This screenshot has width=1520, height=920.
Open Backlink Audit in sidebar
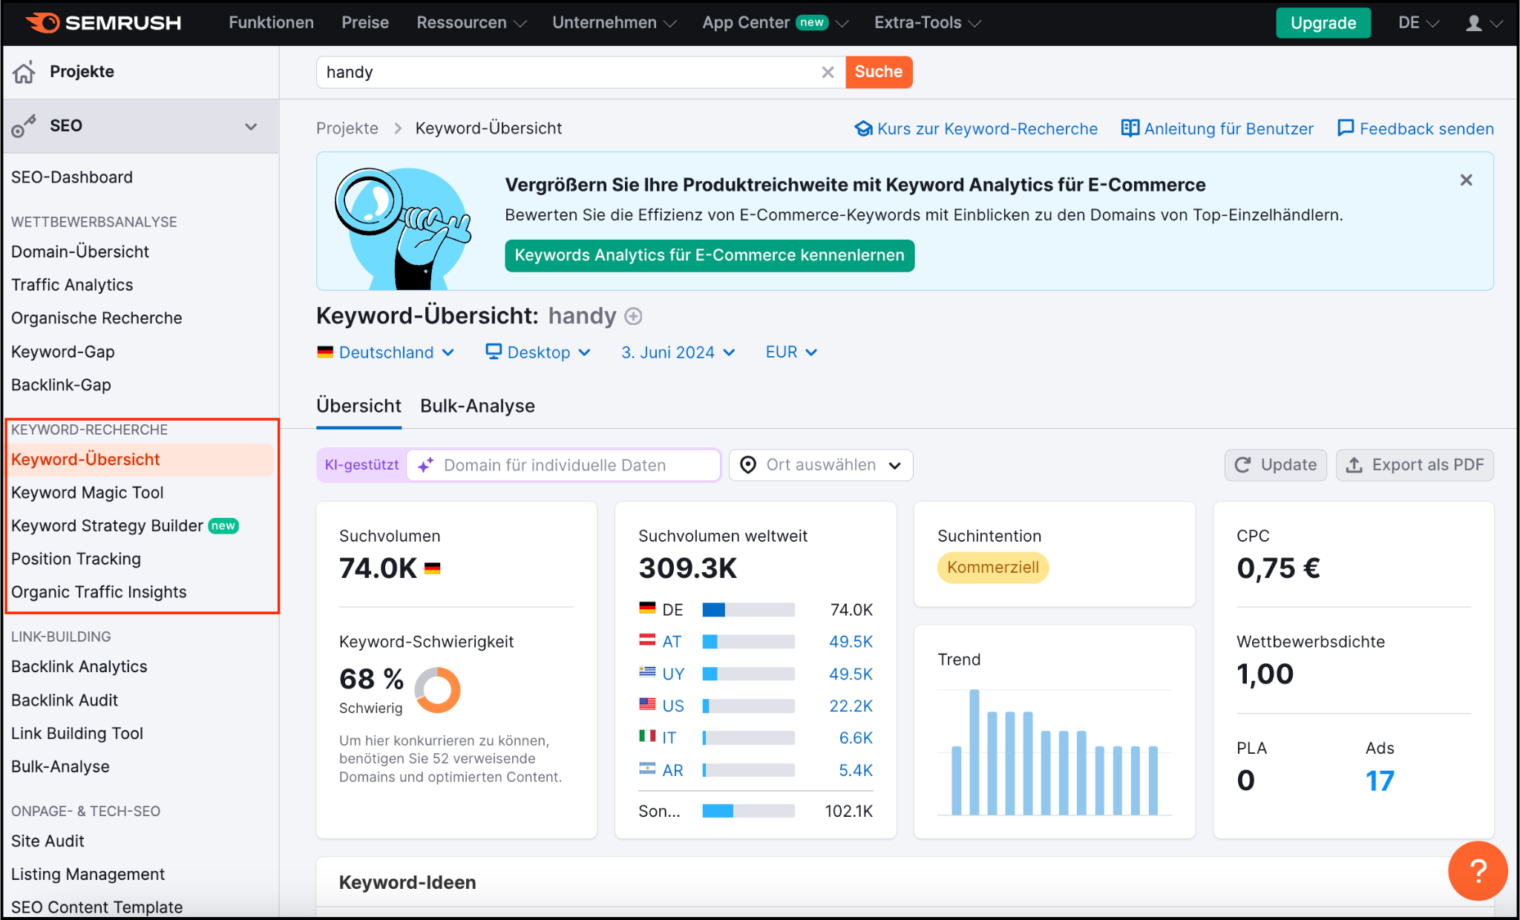[x=65, y=700]
